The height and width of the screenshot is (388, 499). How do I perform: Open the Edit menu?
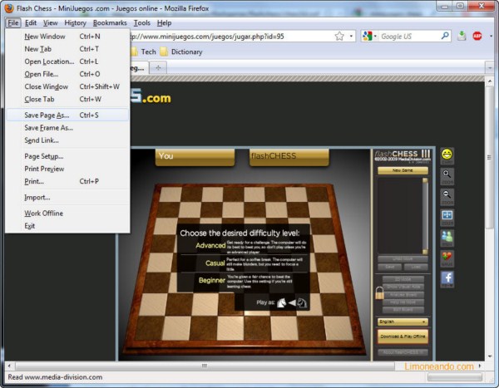31,23
